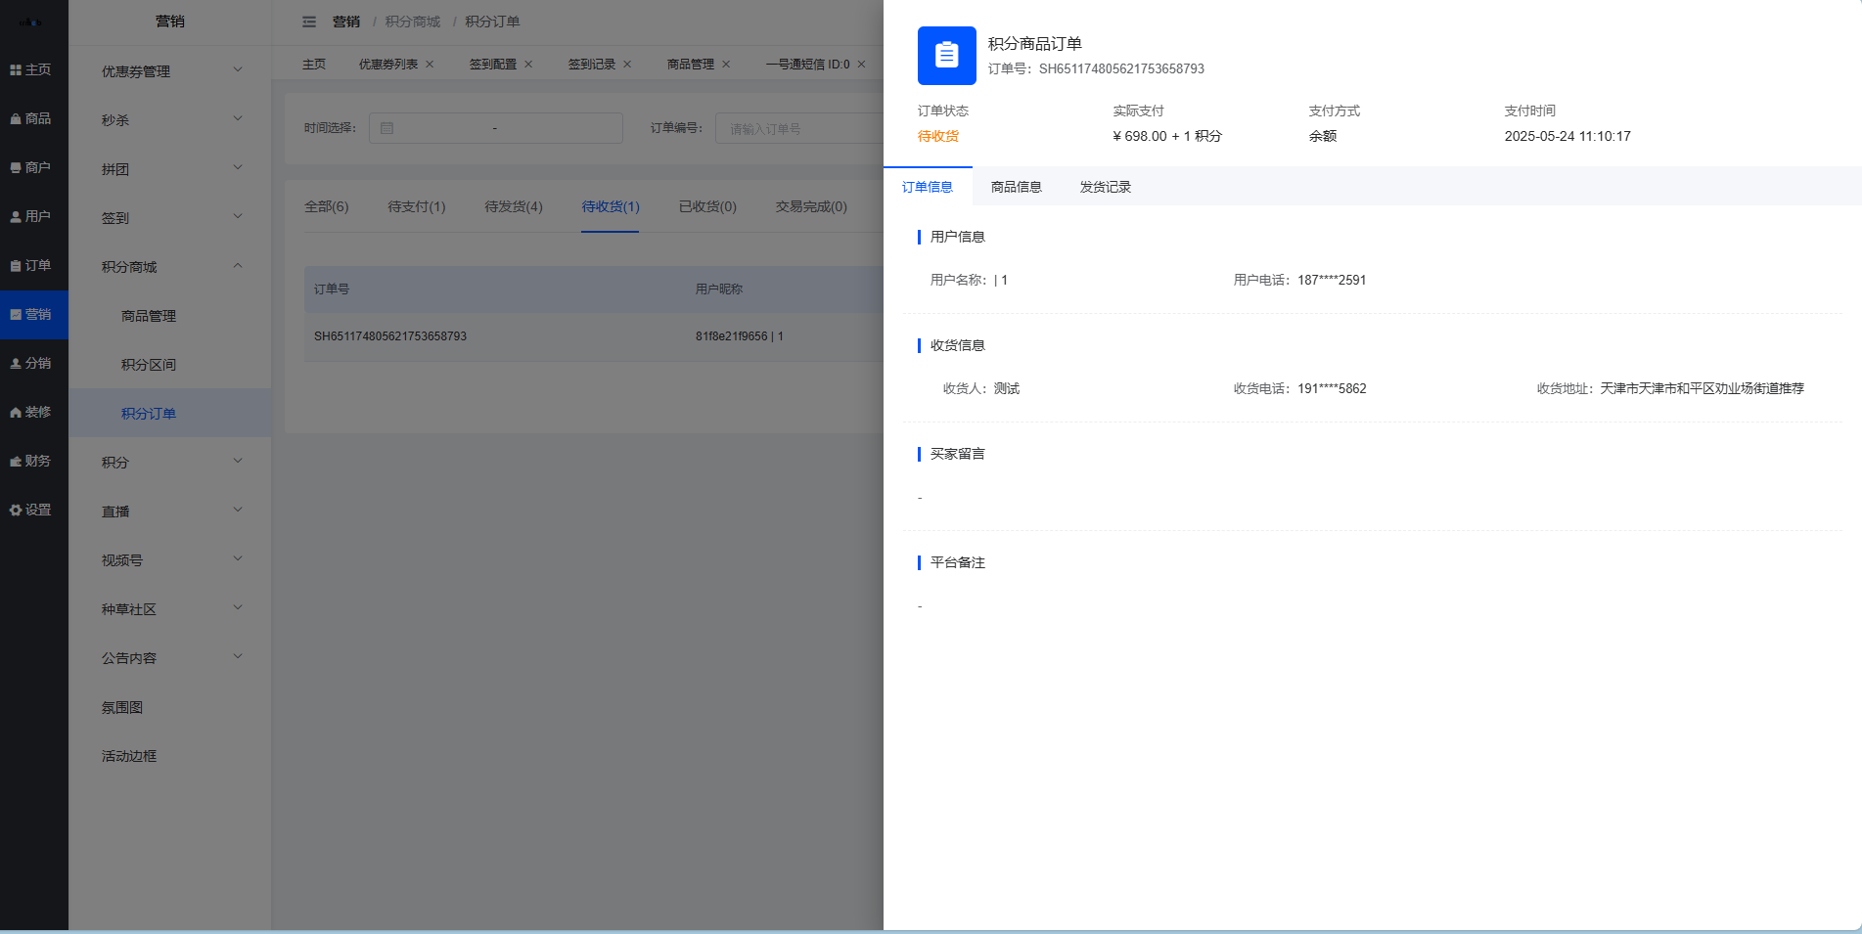The image size is (1862, 934).
Task: Open the 商户 merchant section icon
Action: point(30,168)
